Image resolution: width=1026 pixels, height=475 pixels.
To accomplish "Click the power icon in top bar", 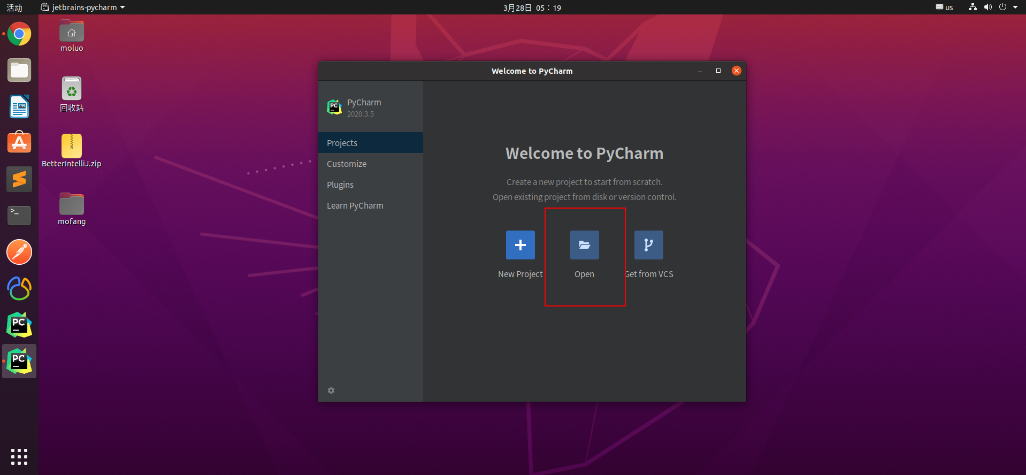I will click(1002, 7).
